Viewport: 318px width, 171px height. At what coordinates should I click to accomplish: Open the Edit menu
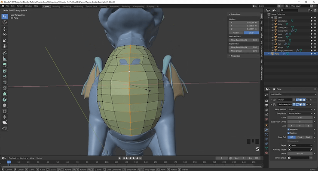(x=13, y=6)
